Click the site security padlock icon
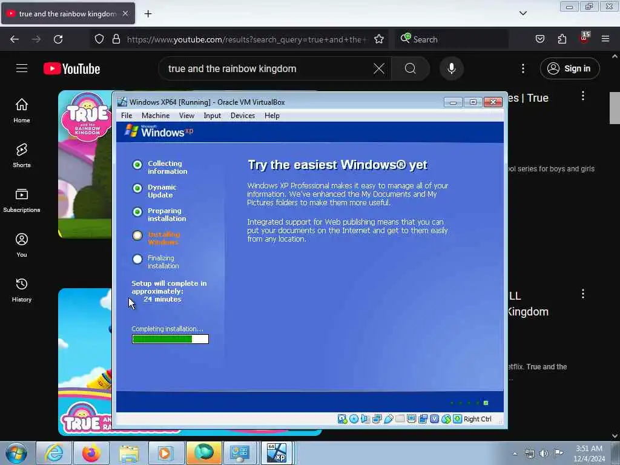The width and height of the screenshot is (620, 465). click(116, 39)
